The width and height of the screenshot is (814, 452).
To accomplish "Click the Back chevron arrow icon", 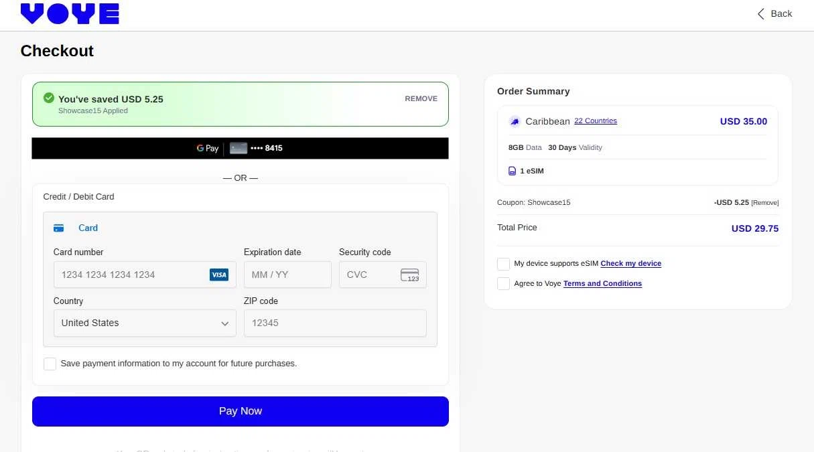I will tap(761, 14).
